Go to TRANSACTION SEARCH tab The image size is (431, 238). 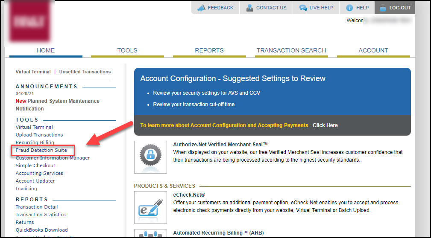pos(291,50)
